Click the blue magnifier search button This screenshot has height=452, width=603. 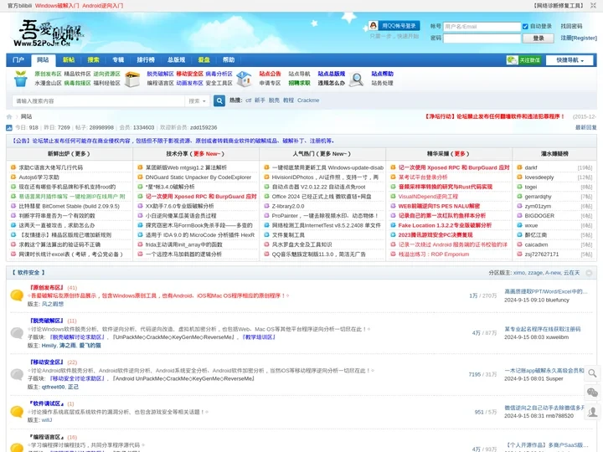pos(219,100)
